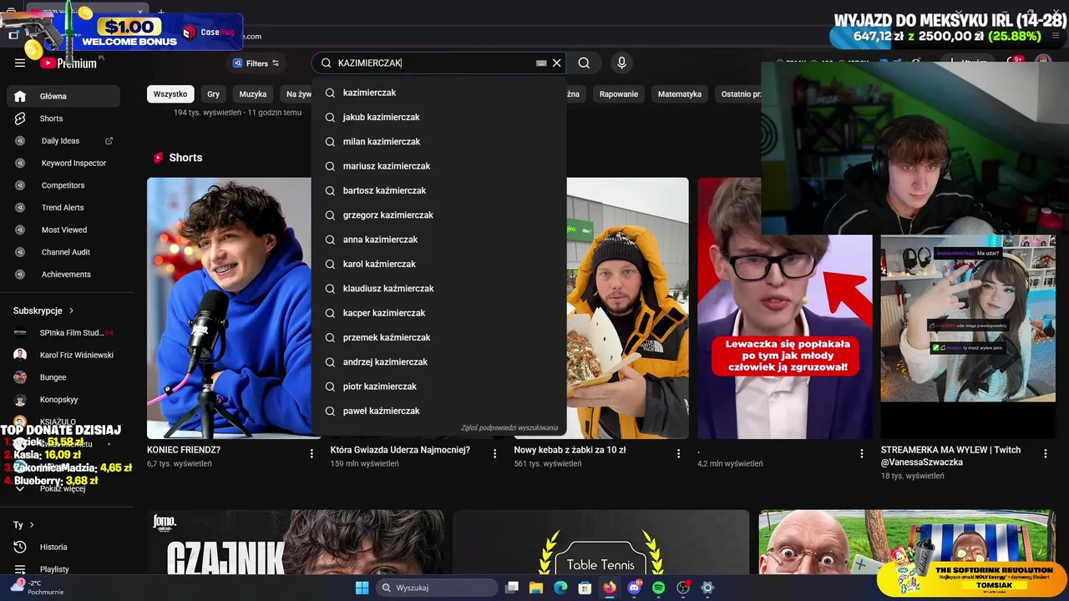Viewport: 1069px width, 601px height.
Task: Select the Gry filter chip
Action: click(213, 94)
